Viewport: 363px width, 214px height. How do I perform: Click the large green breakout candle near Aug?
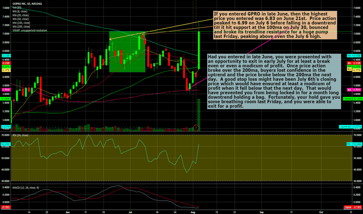[x=199, y=50]
